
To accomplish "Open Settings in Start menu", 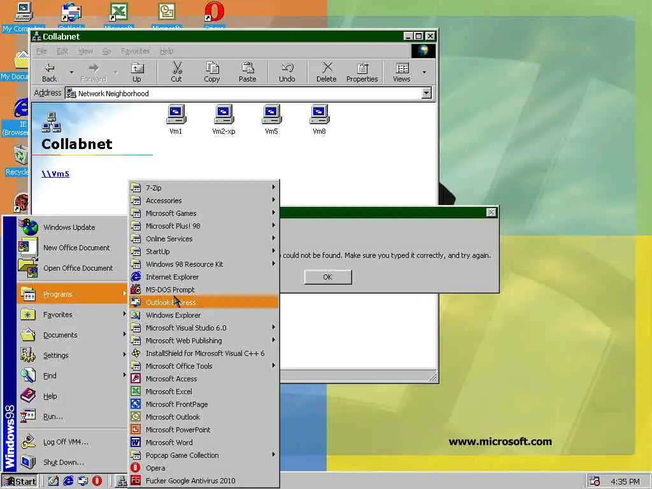I will (73, 355).
